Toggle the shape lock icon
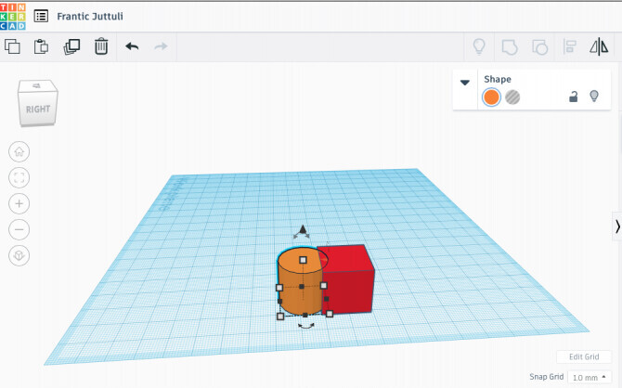The height and width of the screenshot is (388, 622). (x=573, y=97)
